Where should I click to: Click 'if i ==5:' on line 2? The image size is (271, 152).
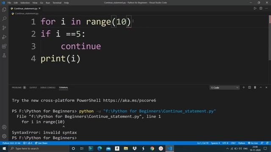pos(63,34)
